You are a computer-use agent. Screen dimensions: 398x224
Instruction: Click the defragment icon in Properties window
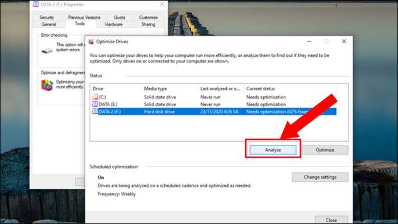(47, 85)
